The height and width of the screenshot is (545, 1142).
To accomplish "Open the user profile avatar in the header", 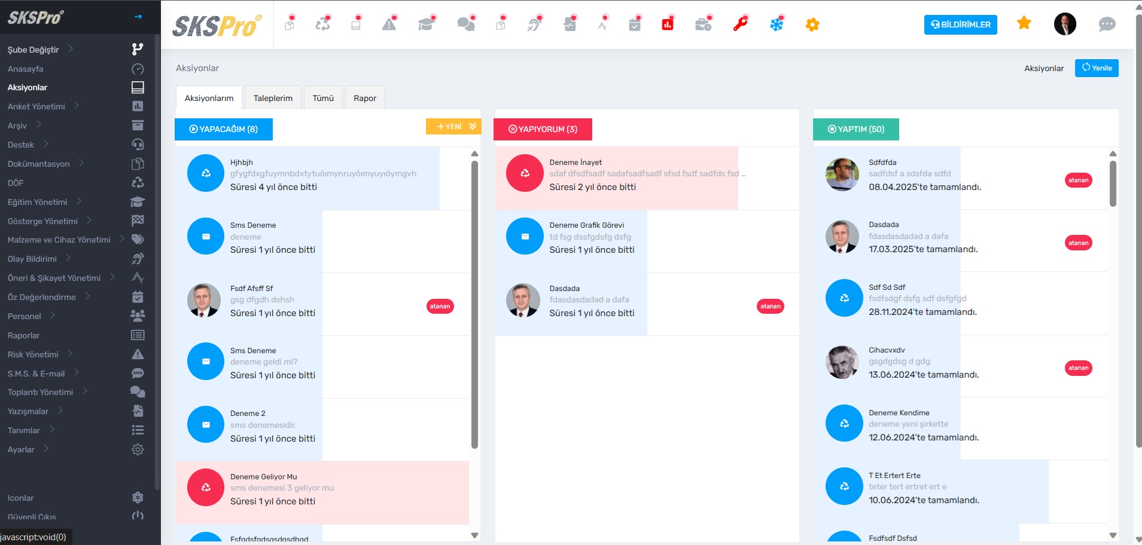I will pos(1065,24).
